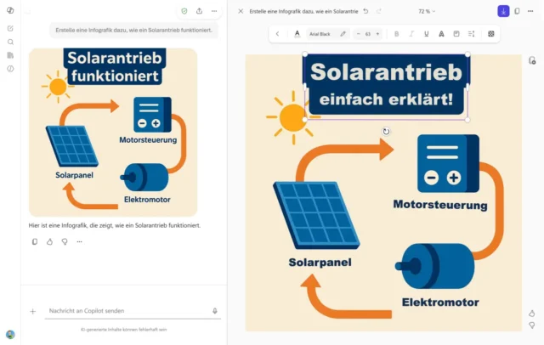The height and width of the screenshot is (345, 544).
Task: Toggle underline formatting
Action: (x=427, y=34)
